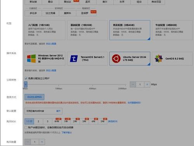
Task: Select the 新加坡 region
Action: click(x=33, y=2)
